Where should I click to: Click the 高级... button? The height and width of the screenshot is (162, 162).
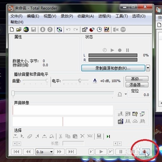click(x=137, y=79)
